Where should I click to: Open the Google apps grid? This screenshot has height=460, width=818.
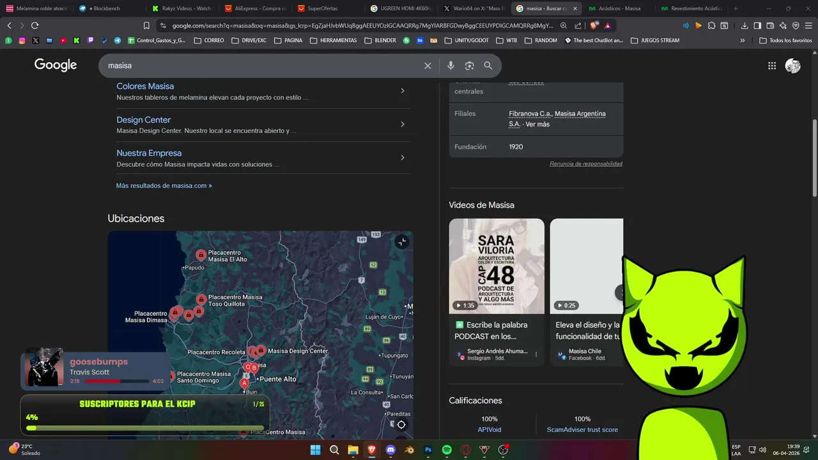[x=772, y=66]
